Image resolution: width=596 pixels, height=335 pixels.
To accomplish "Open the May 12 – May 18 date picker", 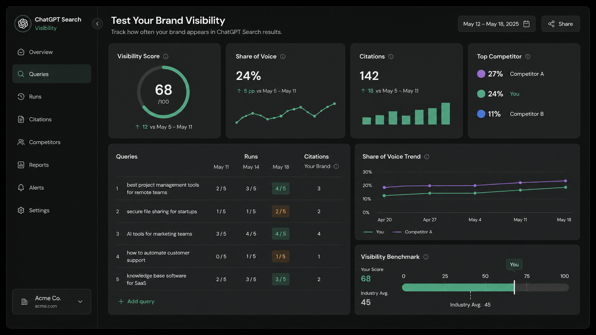I will click(497, 24).
